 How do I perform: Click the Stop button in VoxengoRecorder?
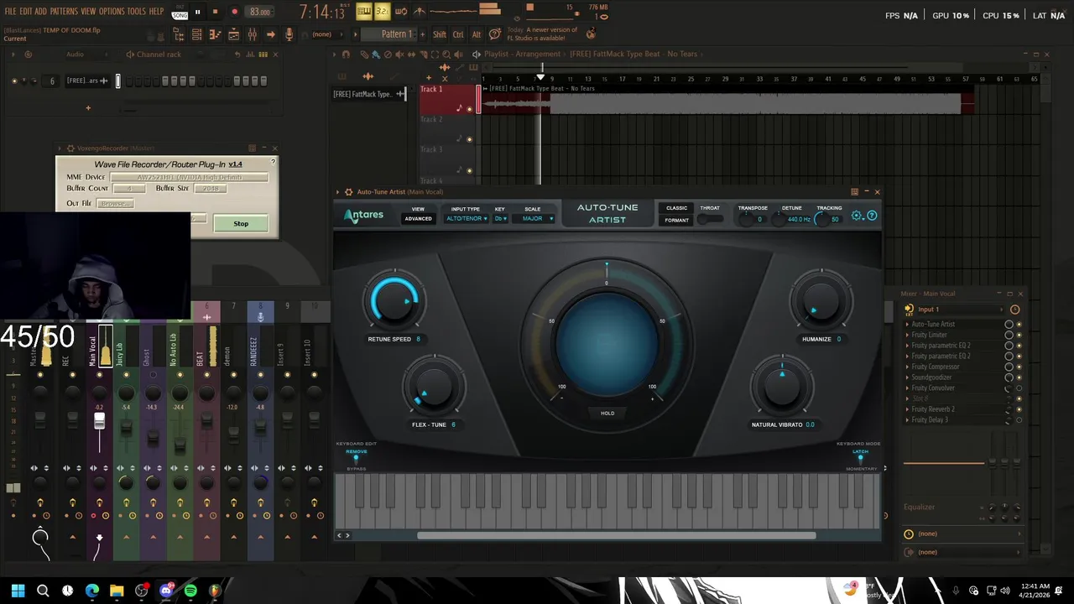tap(241, 224)
